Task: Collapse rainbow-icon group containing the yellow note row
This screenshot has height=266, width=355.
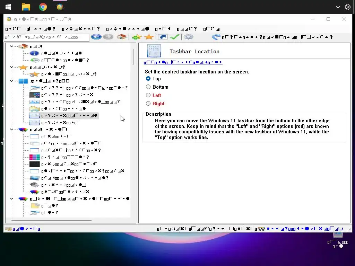Action: (x=11, y=198)
